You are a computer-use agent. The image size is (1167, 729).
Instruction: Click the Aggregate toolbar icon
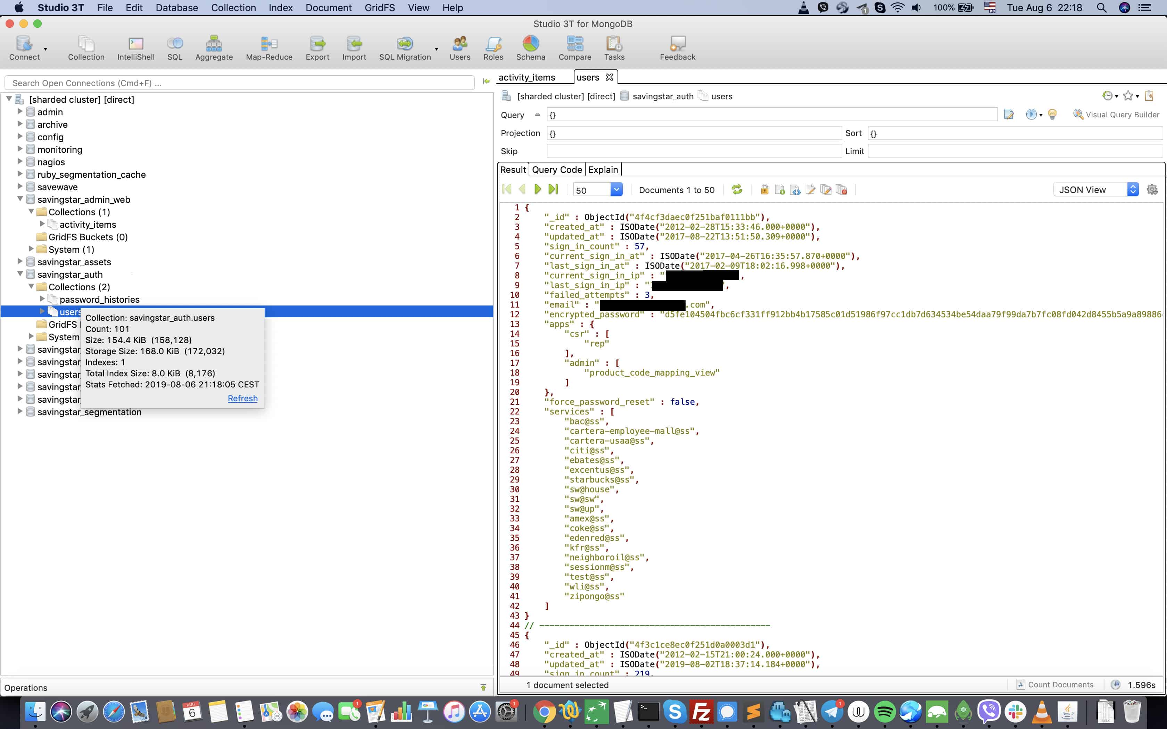(214, 48)
